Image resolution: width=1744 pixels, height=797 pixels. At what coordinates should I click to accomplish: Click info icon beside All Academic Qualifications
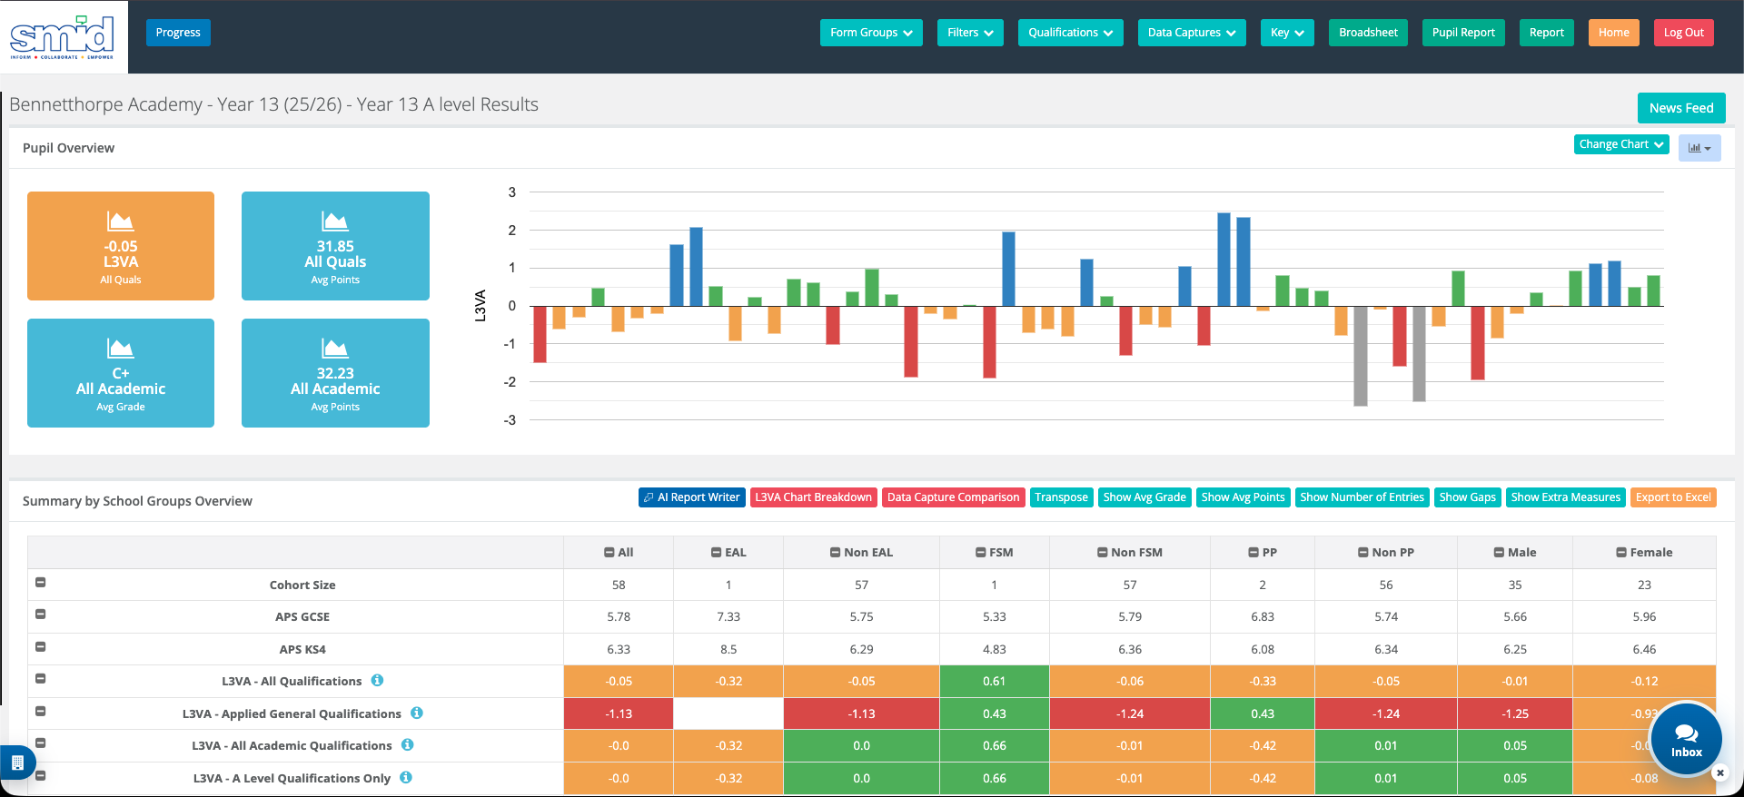[407, 745]
